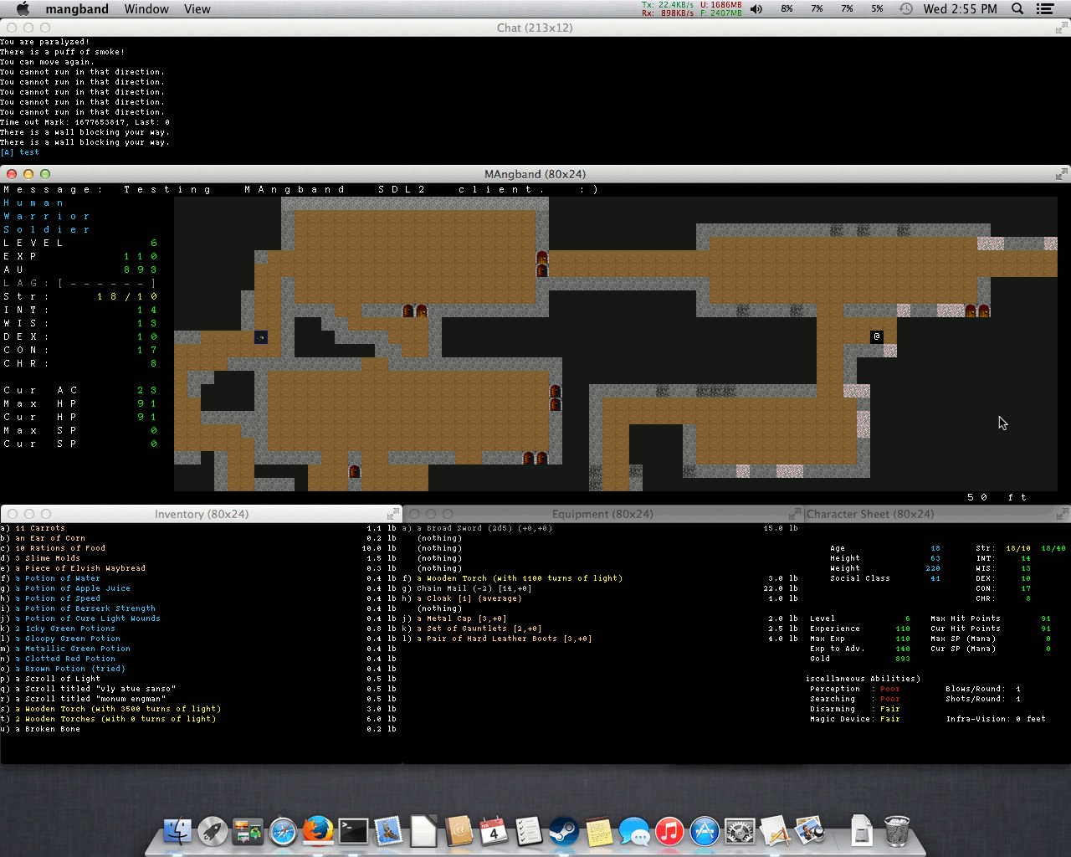Screen dimensions: 1071x857
Task: Open the mangband application menu
Action: 77,8
